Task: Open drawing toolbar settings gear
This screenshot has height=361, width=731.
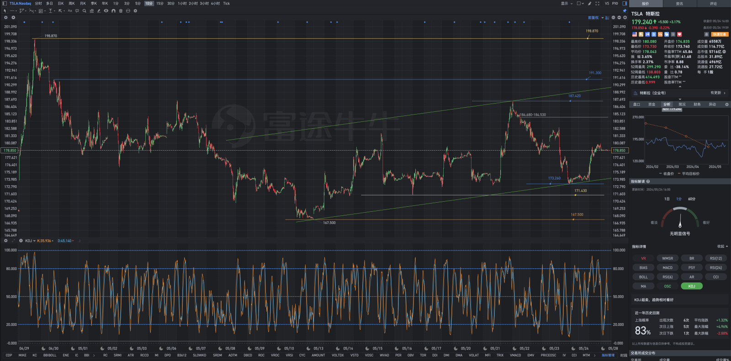Action: tap(135, 10)
